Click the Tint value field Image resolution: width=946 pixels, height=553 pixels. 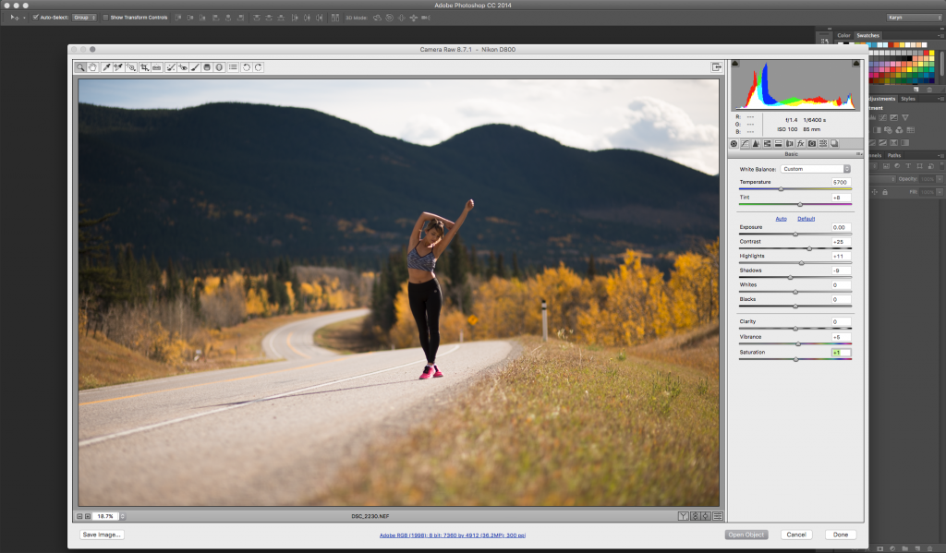point(841,198)
